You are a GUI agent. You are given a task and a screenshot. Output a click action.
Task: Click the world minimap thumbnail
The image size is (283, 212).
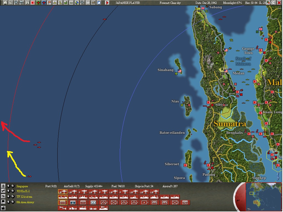click(264, 197)
